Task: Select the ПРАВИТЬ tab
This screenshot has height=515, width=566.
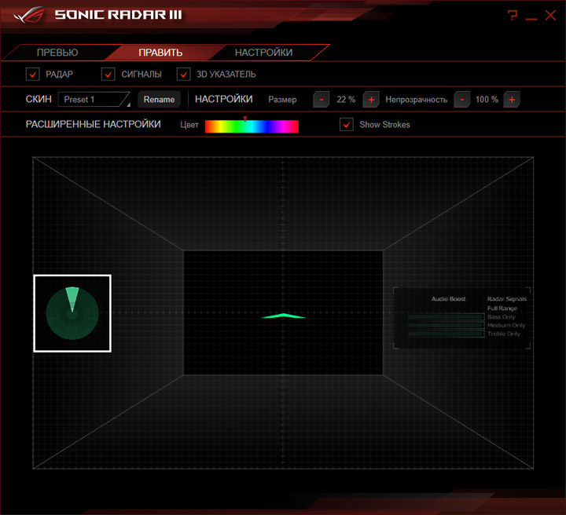Action: pyautogui.click(x=160, y=53)
